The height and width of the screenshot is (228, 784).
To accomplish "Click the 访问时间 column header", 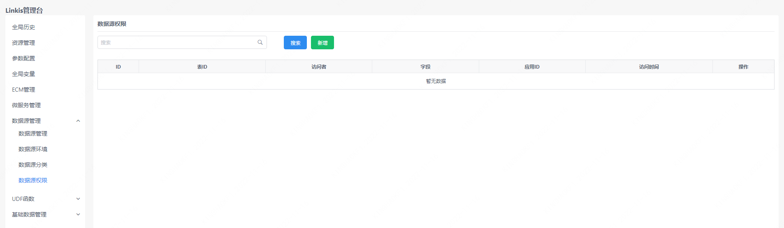I will point(649,67).
